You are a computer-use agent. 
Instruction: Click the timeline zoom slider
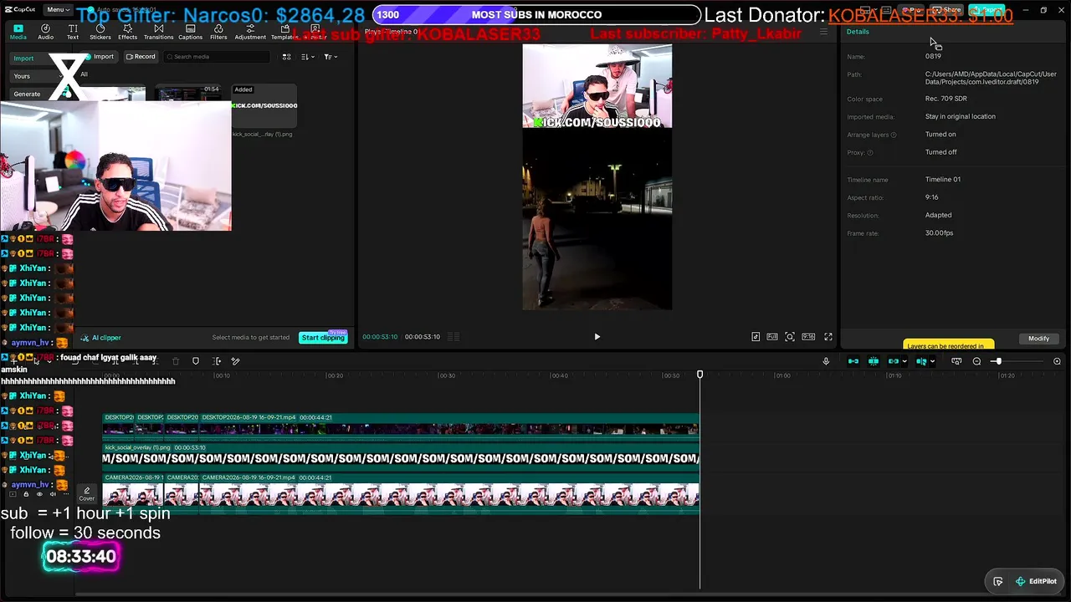coord(1017,361)
